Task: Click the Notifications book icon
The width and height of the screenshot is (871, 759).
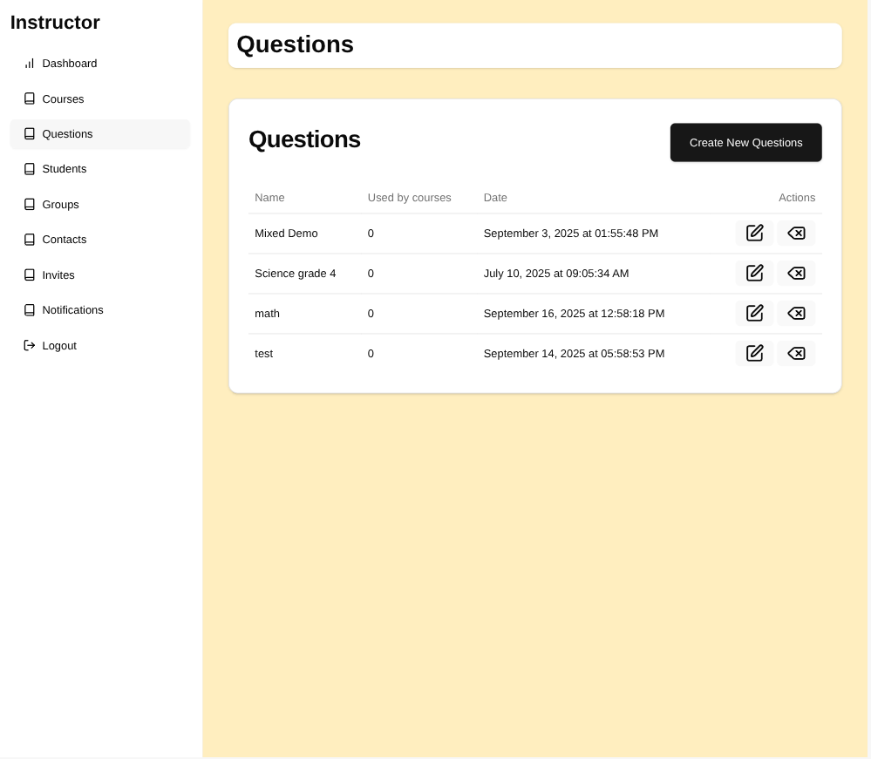Action: click(x=30, y=310)
